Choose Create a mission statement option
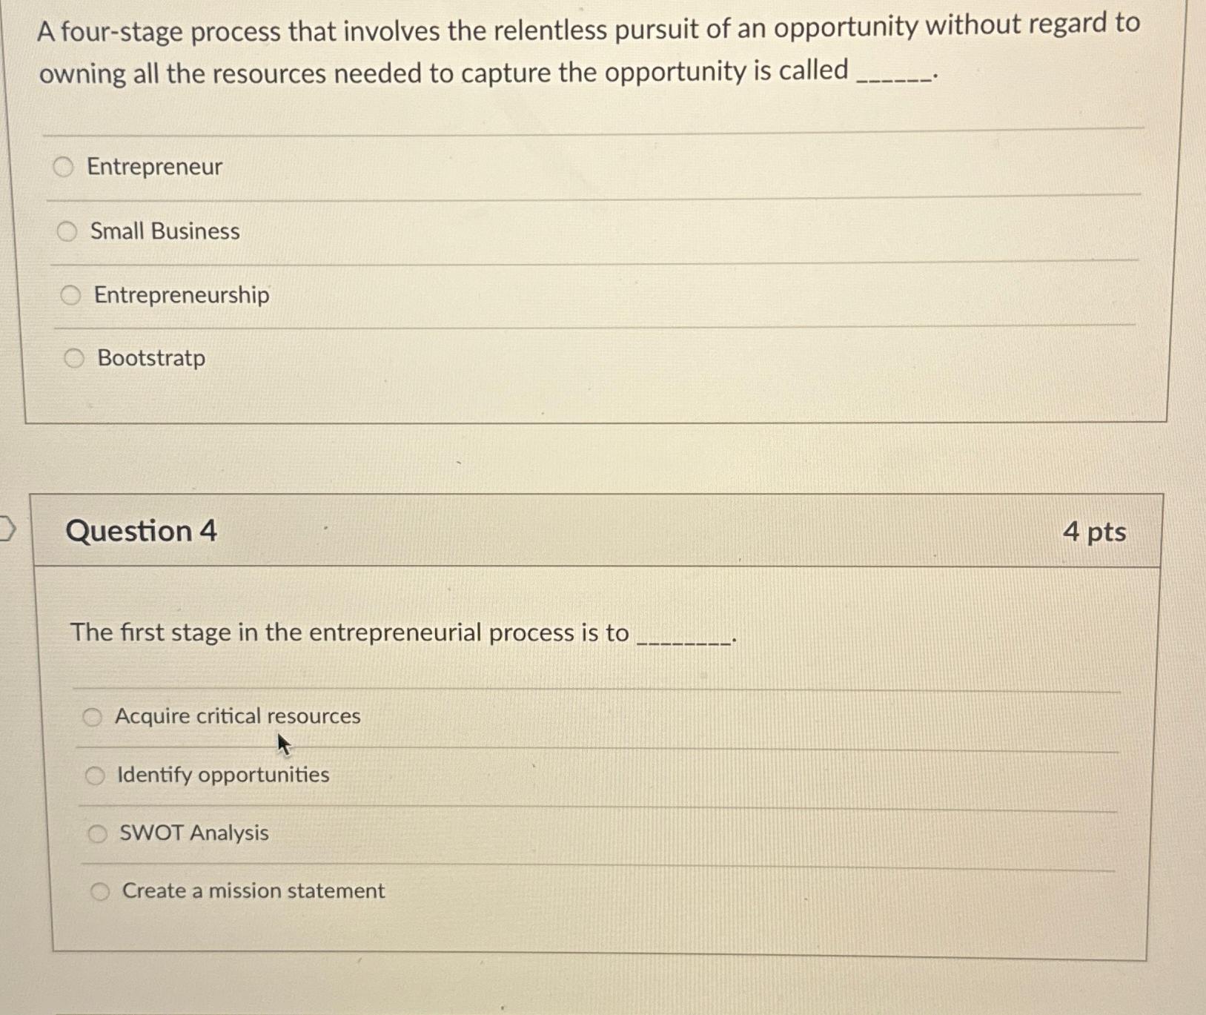1206x1015 pixels. coord(101,890)
